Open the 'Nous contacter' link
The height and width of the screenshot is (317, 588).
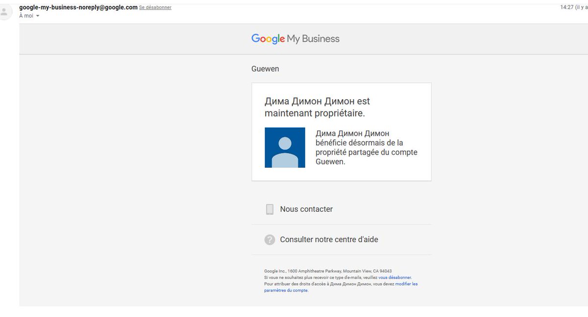click(x=306, y=209)
